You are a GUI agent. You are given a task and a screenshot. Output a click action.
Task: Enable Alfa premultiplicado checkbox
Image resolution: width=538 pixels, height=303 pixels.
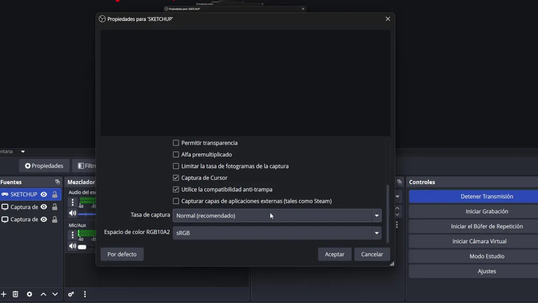coord(176,154)
